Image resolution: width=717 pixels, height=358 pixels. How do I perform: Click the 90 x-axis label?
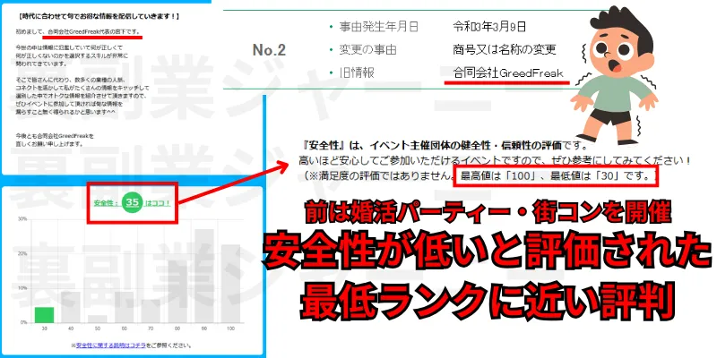pyautogui.click(x=204, y=328)
